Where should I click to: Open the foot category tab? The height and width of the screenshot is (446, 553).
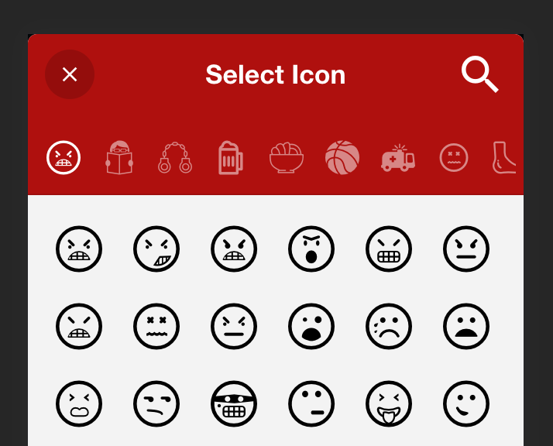pyautogui.click(x=504, y=158)
